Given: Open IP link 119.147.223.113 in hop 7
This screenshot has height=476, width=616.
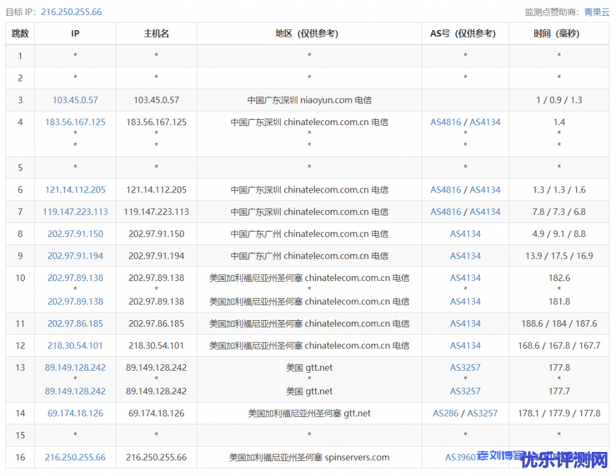Looking at the screenshot, I should coord(75,212).
